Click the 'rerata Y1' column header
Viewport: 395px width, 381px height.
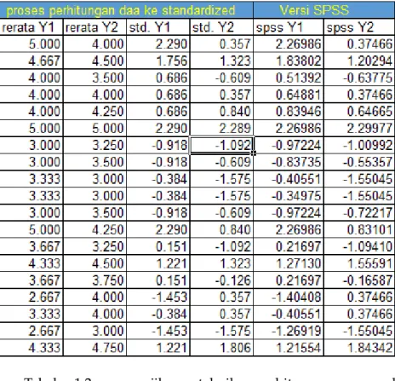point(31,27)
